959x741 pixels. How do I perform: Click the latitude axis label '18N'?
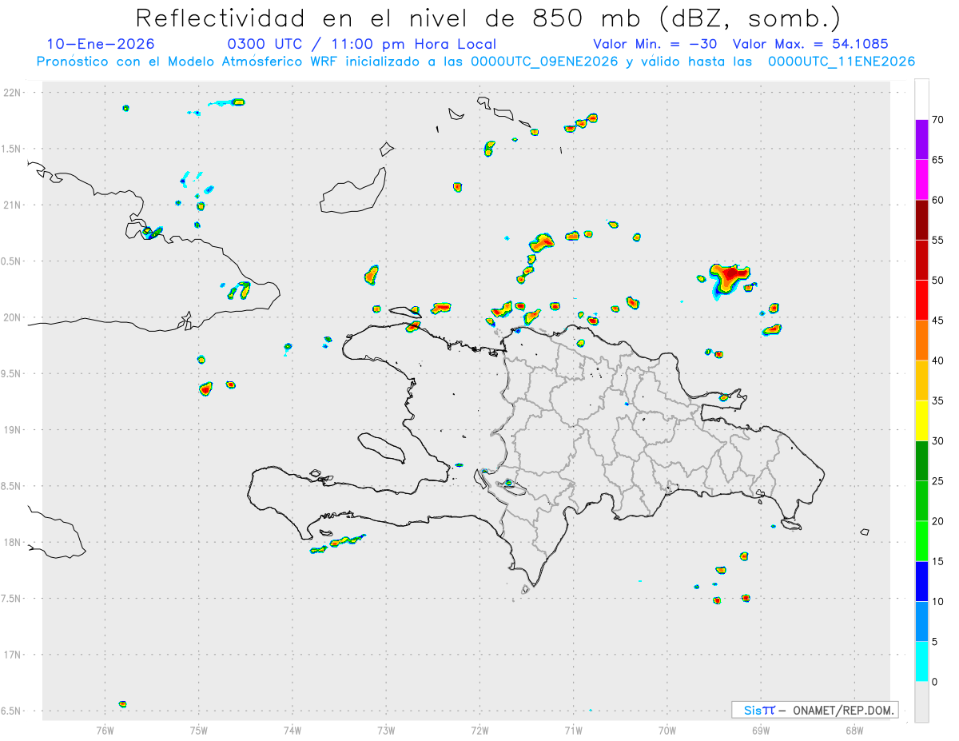(14, 542)
